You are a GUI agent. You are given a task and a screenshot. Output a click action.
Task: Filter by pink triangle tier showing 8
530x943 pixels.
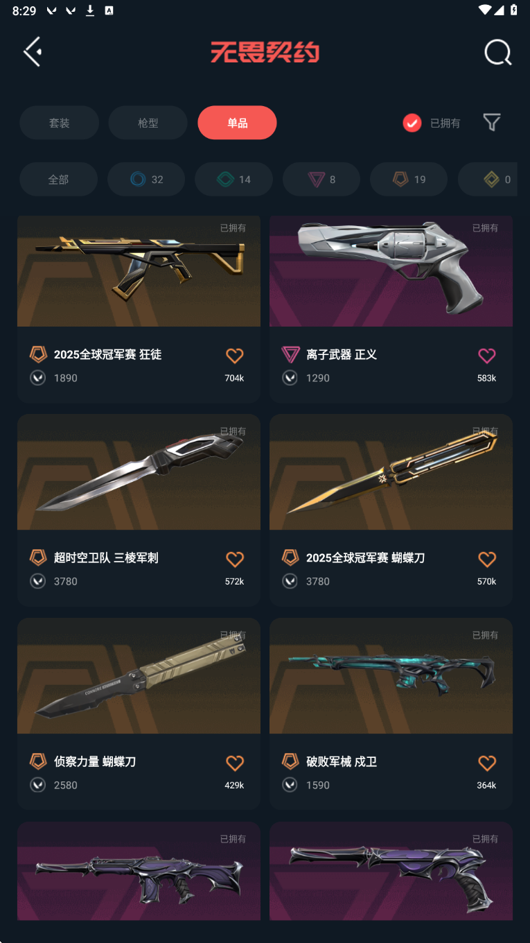tap(321, 180)
